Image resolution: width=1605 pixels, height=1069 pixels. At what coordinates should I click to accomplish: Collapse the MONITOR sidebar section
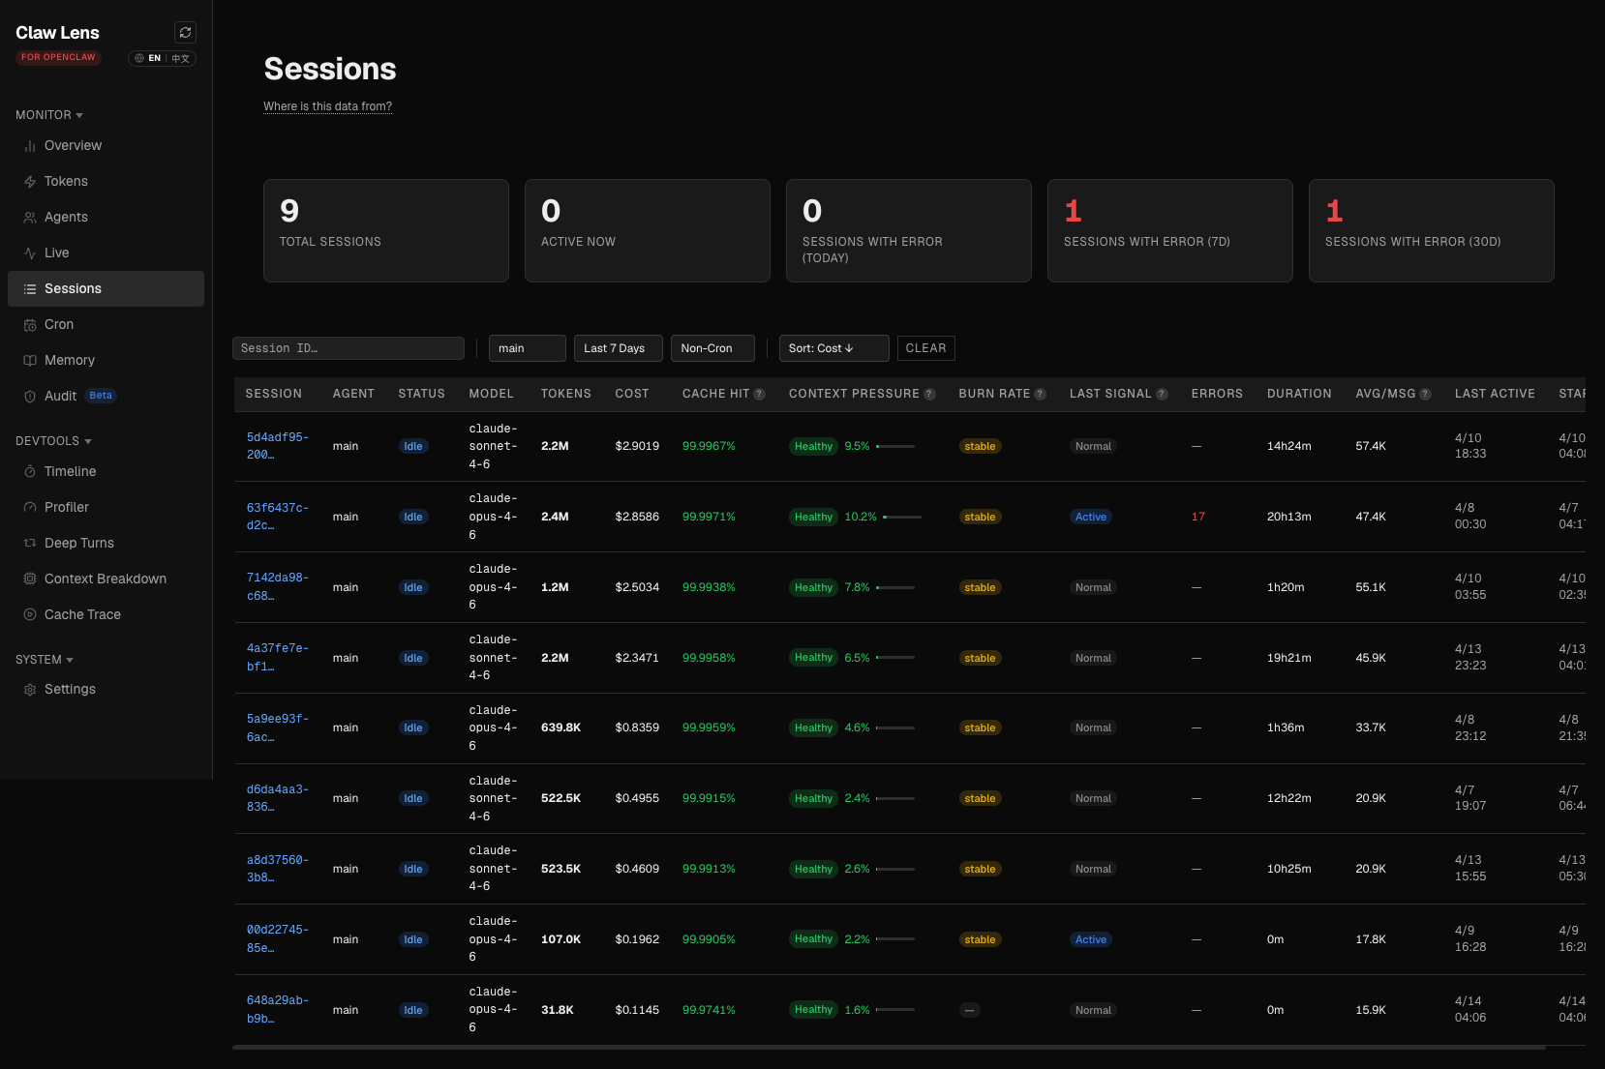click(49, 115)
